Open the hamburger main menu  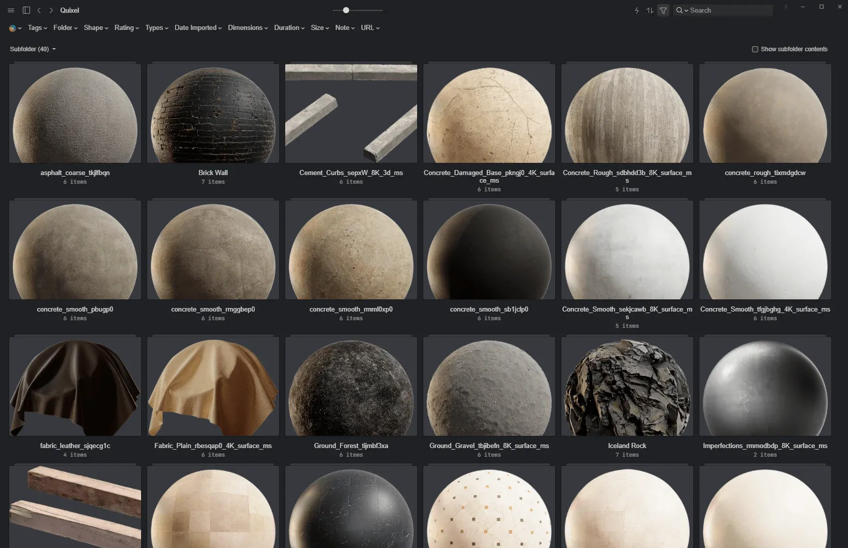tap(11, 10)
